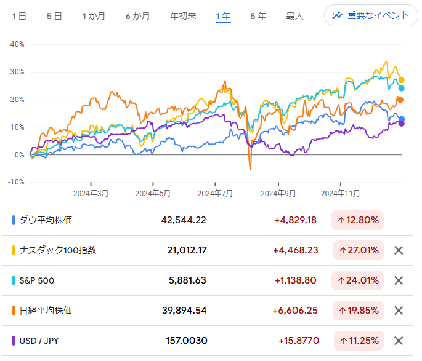Remove 日経平均株価 with its X icon
The width and height of the screenshot is (422, 361).
pyautogui.click(x=399, y=311)
